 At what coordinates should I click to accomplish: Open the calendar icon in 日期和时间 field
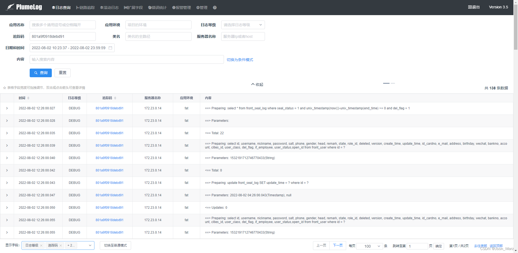pyautogui.click(x=110, y=48)
